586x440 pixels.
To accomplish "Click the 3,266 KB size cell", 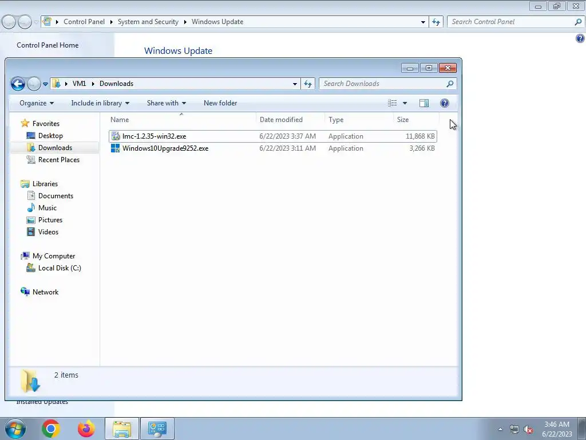I will tap(422, 148).
